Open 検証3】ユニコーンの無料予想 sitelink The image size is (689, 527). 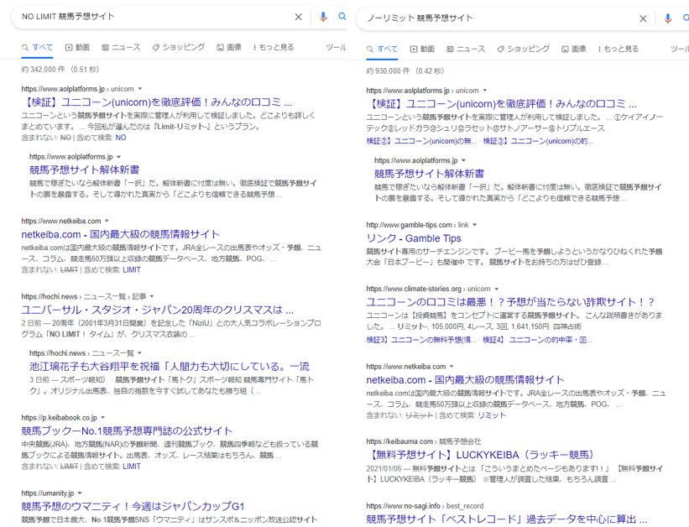(x=421, y=340)
